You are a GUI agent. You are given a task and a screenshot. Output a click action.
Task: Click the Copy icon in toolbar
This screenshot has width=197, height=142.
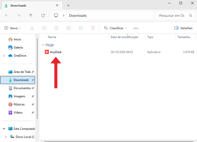pyautogui.click(x=44, y=28)
